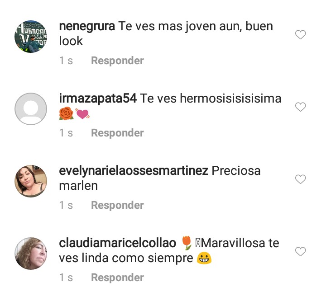
Task: Like evelynarielaossesmartinez's comment heart
Action: (301, 179)
